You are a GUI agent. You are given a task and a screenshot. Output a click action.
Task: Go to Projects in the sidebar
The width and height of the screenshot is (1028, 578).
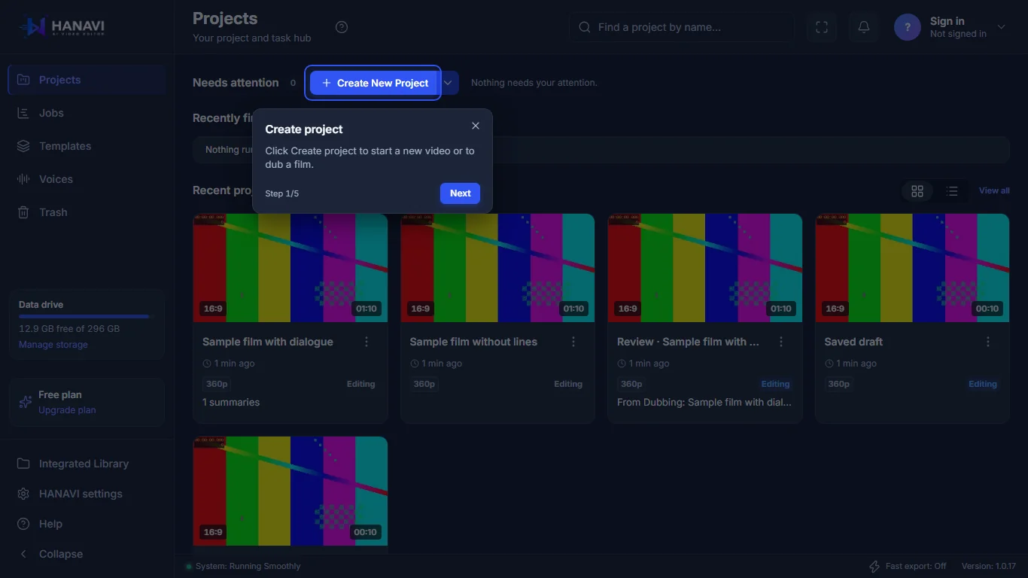point(87,80)
